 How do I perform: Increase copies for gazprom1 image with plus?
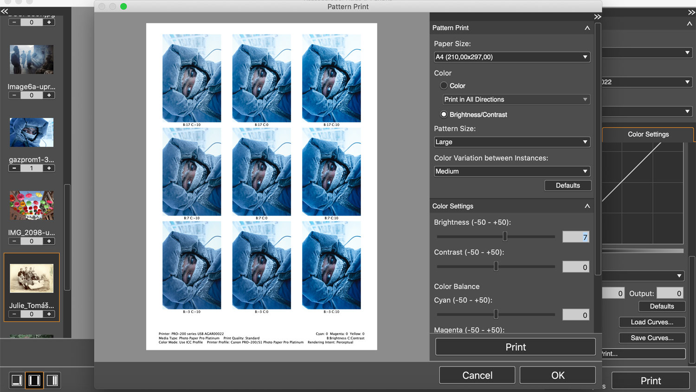(49, 168)
